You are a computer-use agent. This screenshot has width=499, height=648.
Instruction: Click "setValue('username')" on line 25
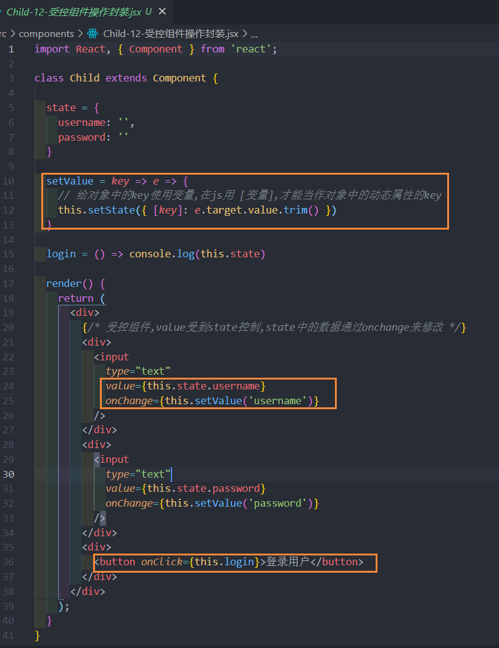pyautogui.click(x=254, y=401)
